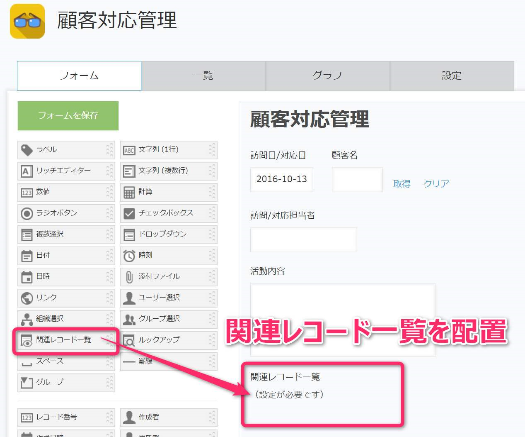Click the 取得 lookup link

pos(402,184)
